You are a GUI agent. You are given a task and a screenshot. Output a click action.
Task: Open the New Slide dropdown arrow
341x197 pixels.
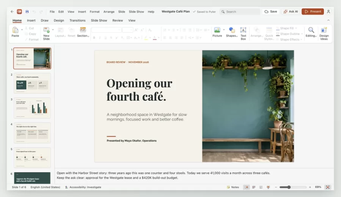pyautogui.click(x=53, y=30)
